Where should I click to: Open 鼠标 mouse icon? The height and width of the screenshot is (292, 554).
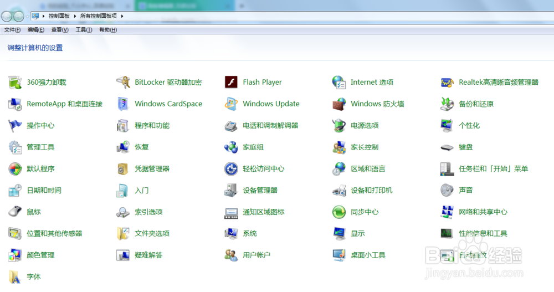pos(15,212)
